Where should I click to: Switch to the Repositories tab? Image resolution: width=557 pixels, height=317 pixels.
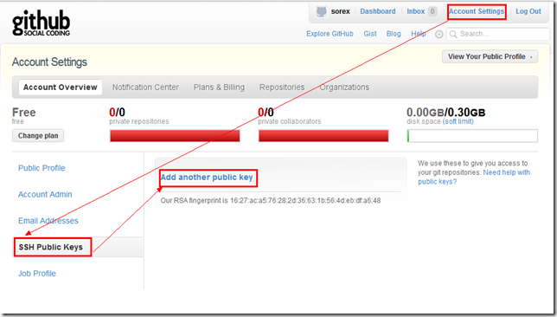point(282,87)
